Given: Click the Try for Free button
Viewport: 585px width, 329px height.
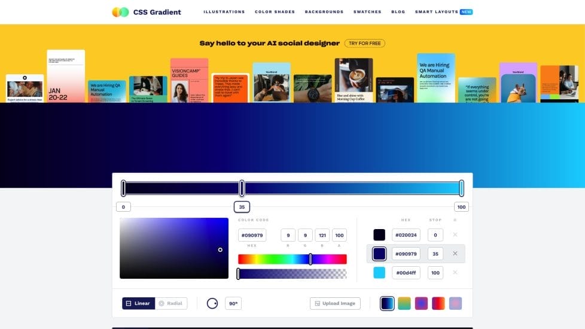Looking at the screenshot, I should coord(364,44).
